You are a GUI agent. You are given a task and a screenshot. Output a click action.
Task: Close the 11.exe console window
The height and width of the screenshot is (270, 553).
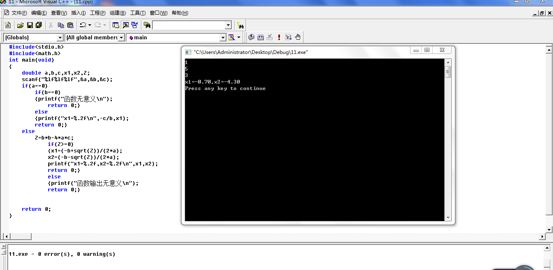tap(442, 50)
